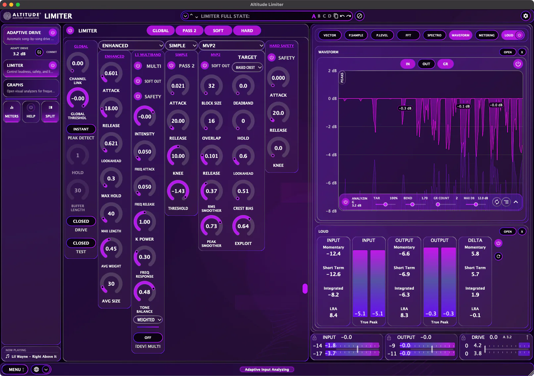This screenshot has width=534, height=376.
Task: Click the Drive up arrow icon
Action: coord(527,337)
